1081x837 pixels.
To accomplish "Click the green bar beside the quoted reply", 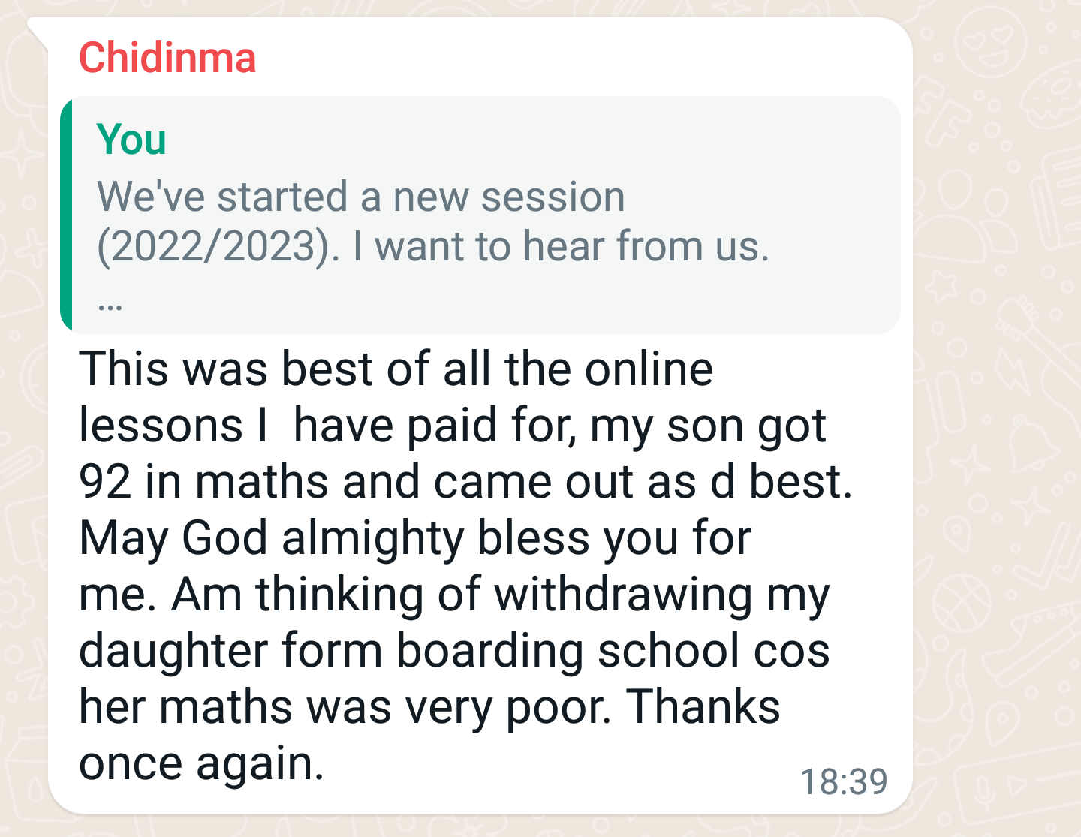I will pos(66,215).
